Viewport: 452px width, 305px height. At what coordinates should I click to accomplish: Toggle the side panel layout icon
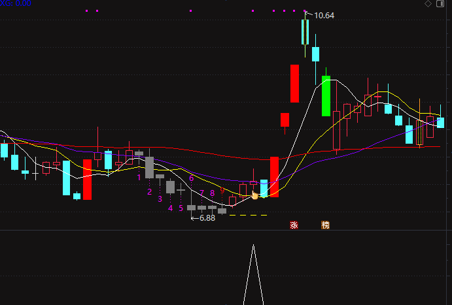[440, 4]
